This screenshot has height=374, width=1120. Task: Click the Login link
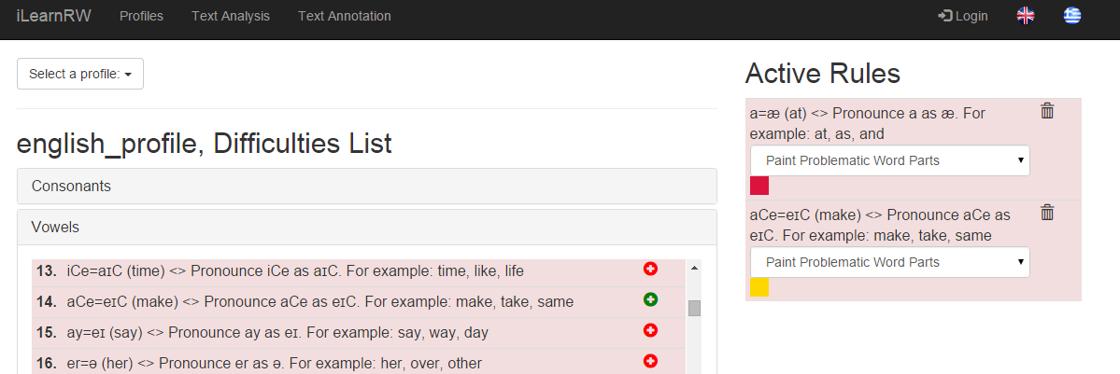(963, 16)
